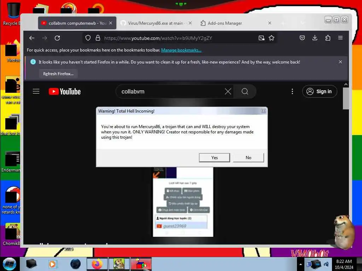The width and height of the screenshot is (362, 271).
Task: Show hidden system tray icons arrow
Action: click(x=300, y=264)
